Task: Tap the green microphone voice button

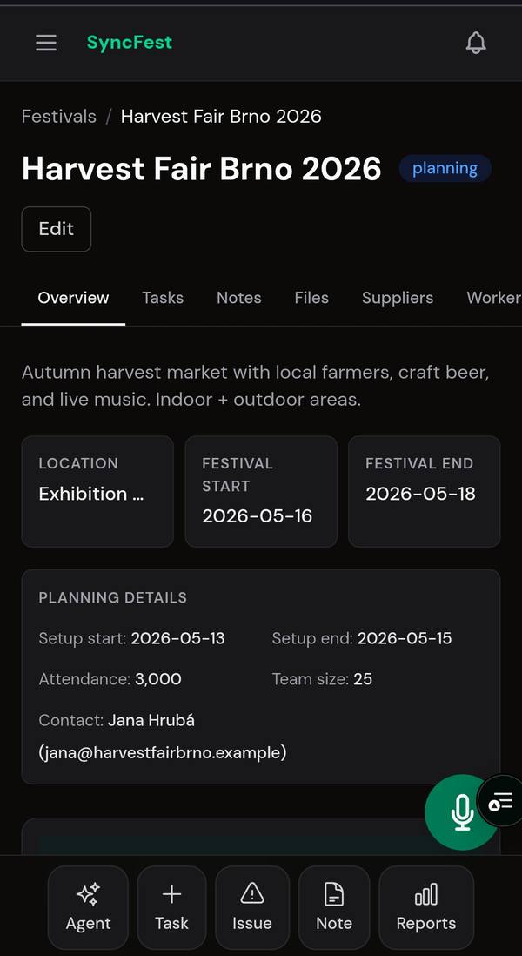Action: [461, 811]
